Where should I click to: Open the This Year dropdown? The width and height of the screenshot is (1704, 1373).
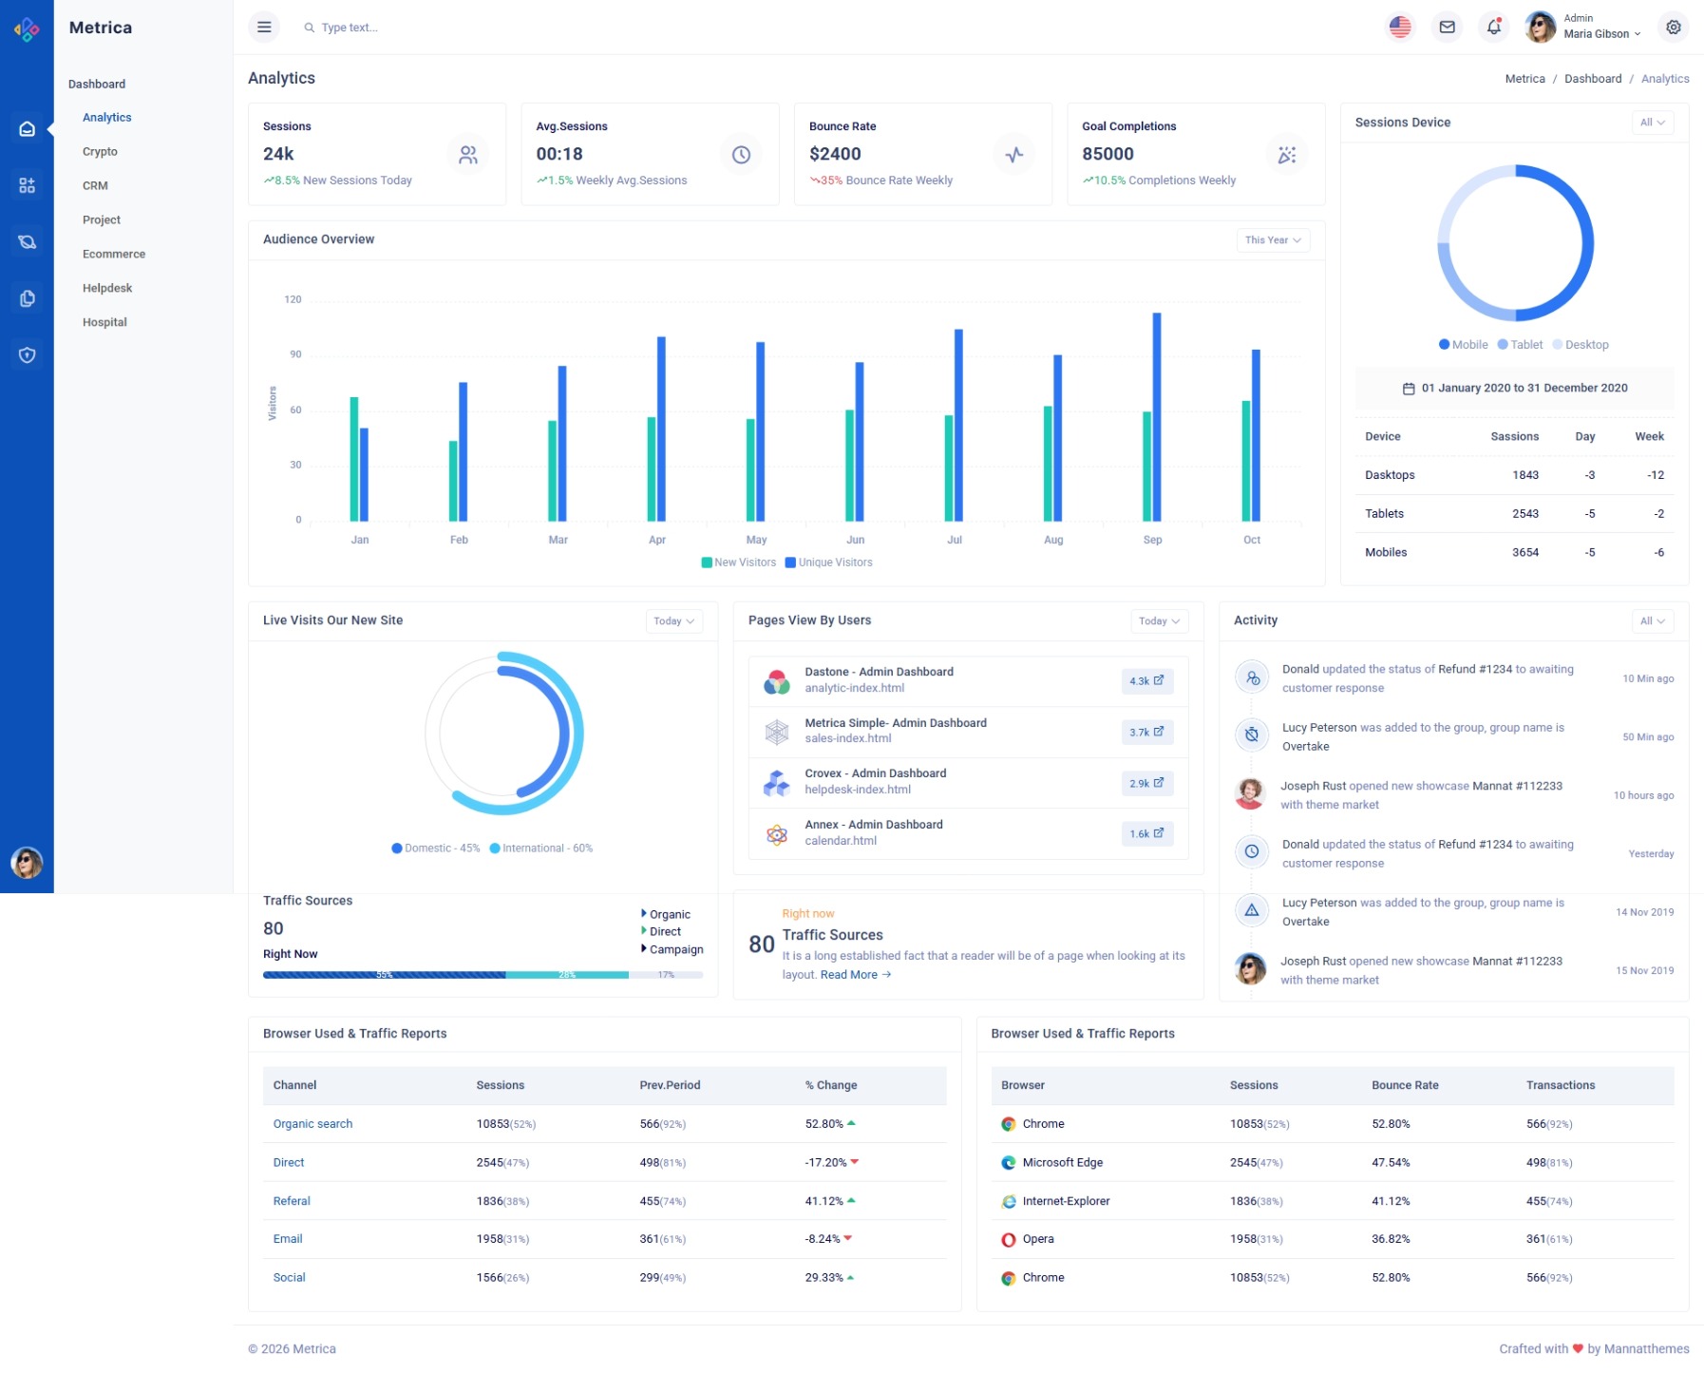1273,240
